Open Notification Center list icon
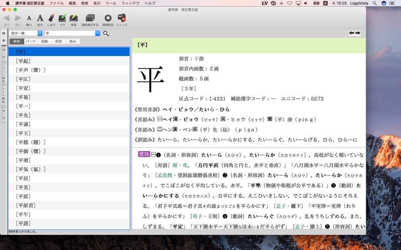This screenshot has width=401, height=250. pyautogui.click(x=392, y=3)
